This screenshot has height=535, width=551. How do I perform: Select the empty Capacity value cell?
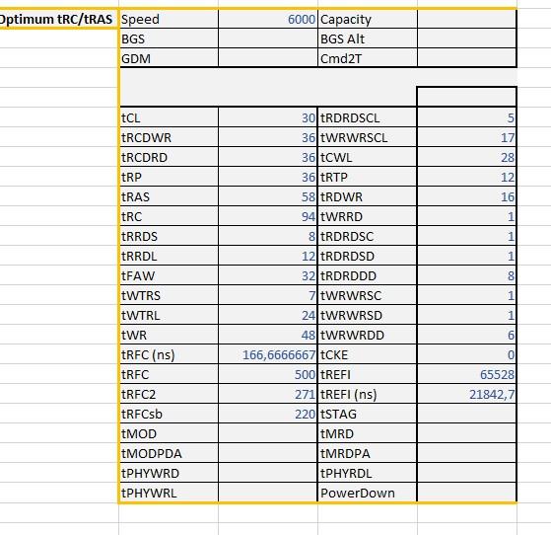tap(466, 19)
